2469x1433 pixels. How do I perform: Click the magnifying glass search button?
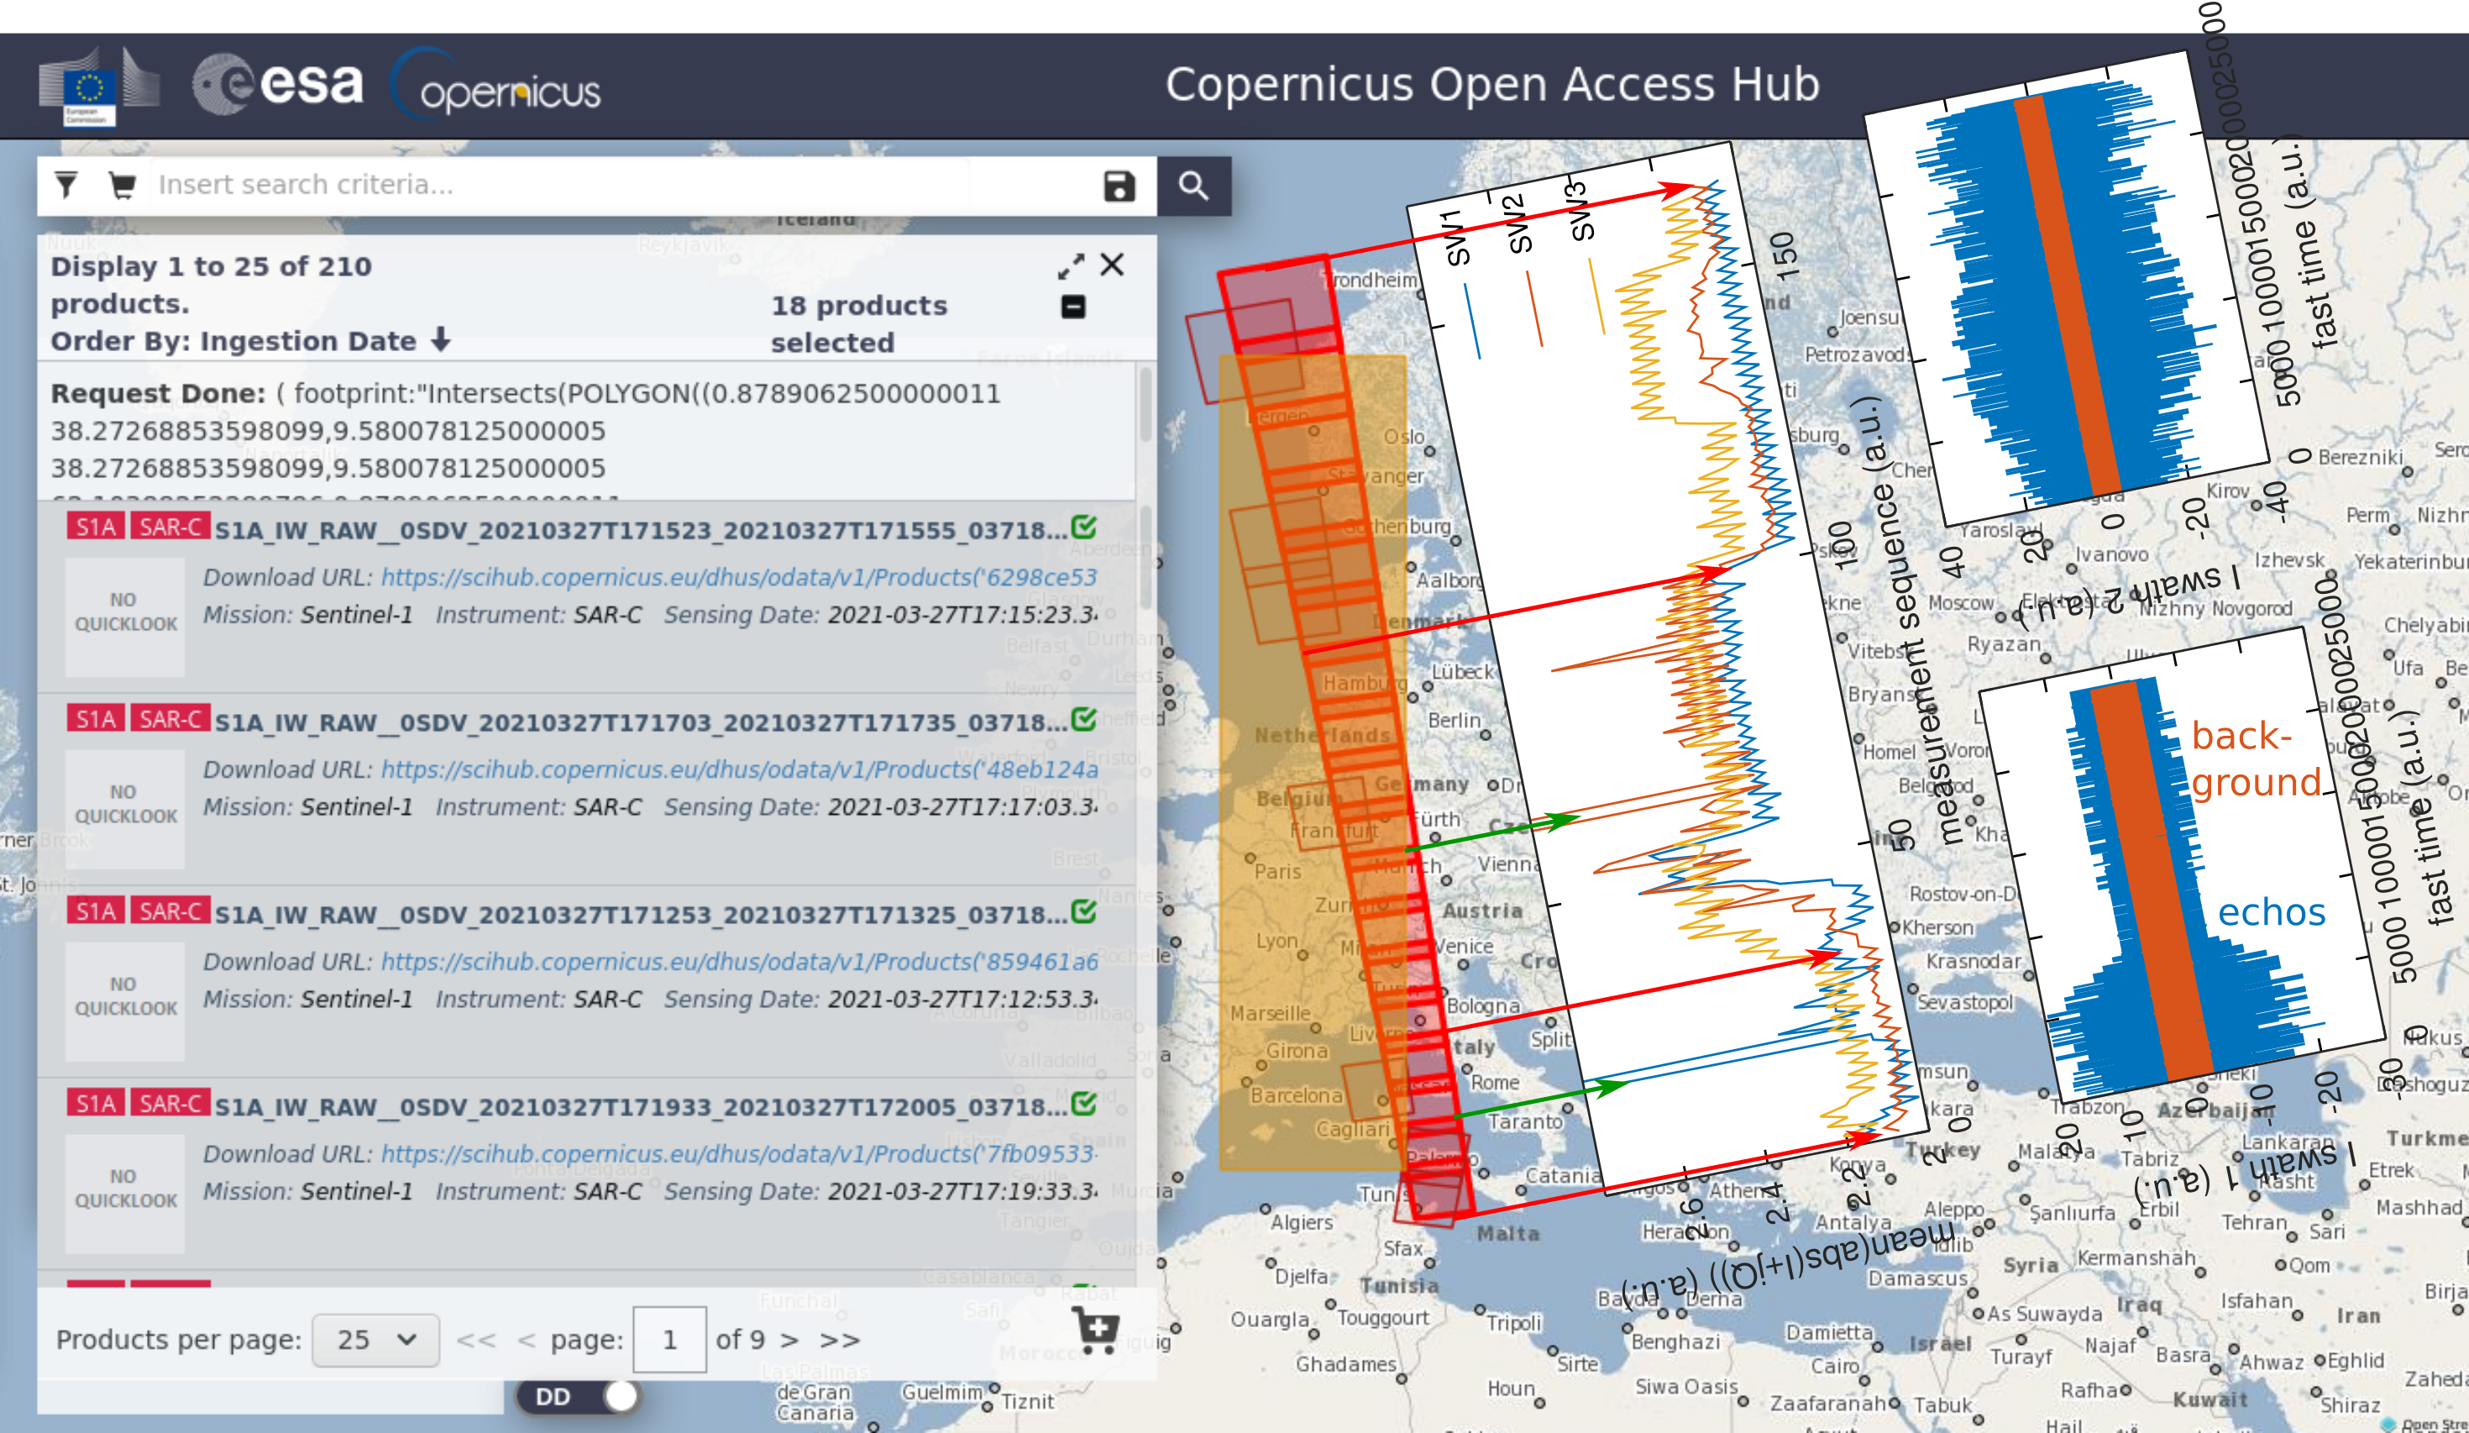[1193, 186]
